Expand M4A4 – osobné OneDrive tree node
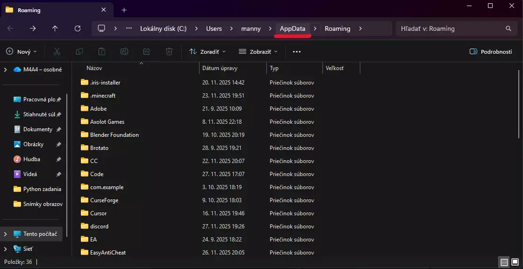The width and height of the screenshot is (523, 269). click(x=5, y=70)
